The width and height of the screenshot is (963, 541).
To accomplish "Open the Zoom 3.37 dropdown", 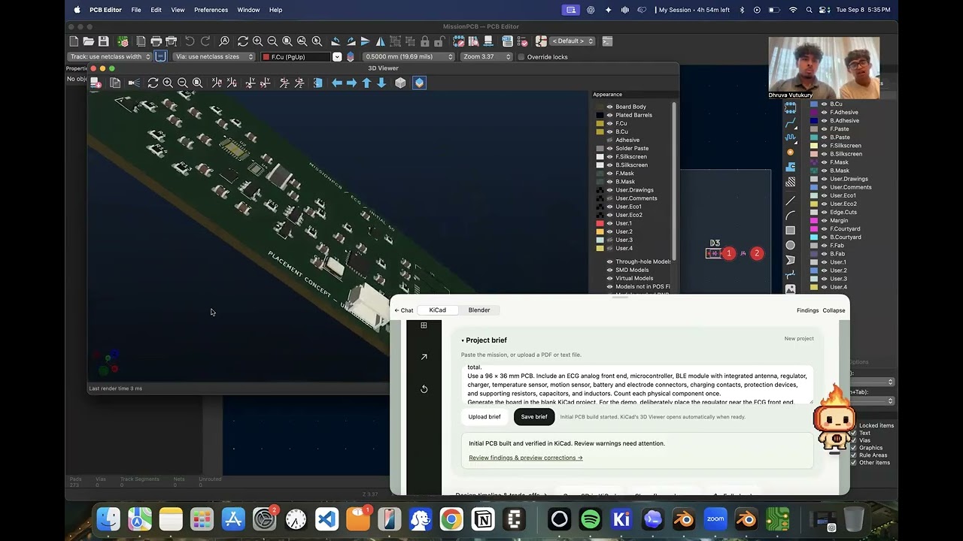I will click(x=487, y=57).
